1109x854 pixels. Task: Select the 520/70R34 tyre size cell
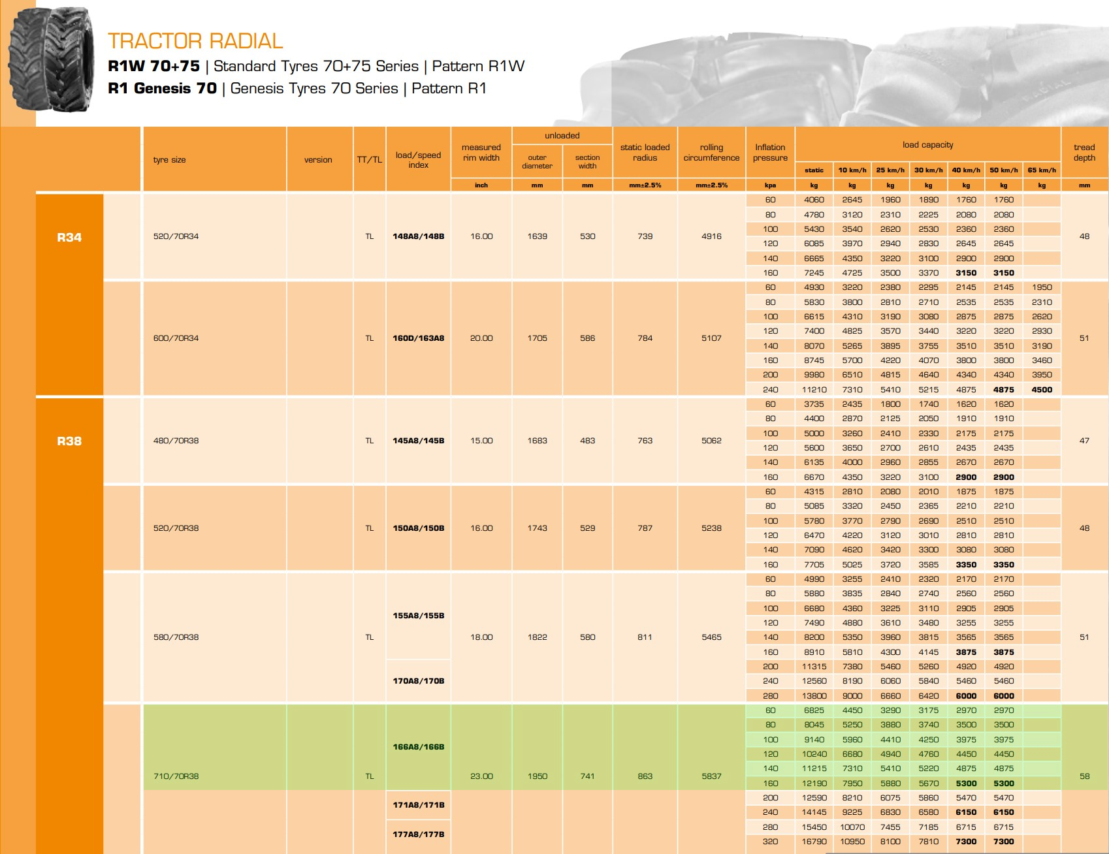click(176, 236)
